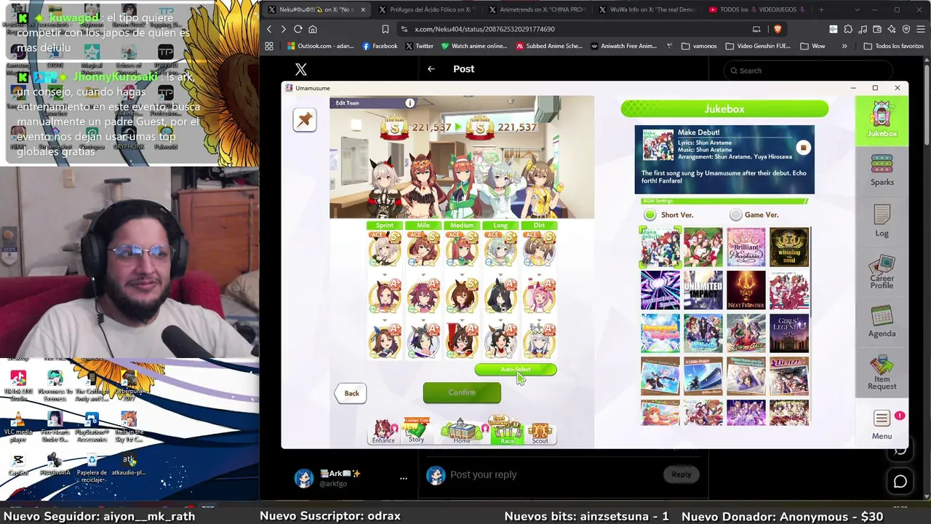Click the X logo on the page
Screen dimensions: 931x524
pyautogui.click(x=301, y=69)
